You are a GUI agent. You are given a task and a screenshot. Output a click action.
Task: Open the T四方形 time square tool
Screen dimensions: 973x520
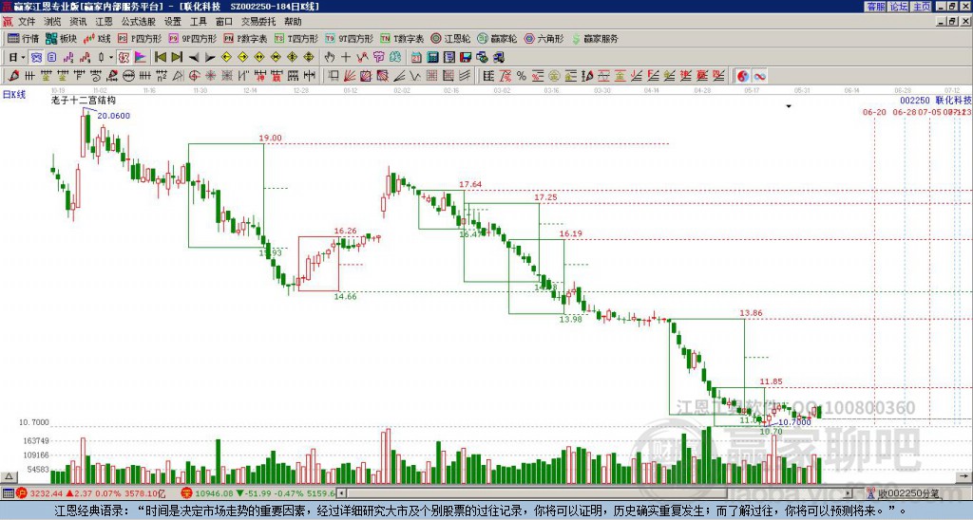pos(296,38)
